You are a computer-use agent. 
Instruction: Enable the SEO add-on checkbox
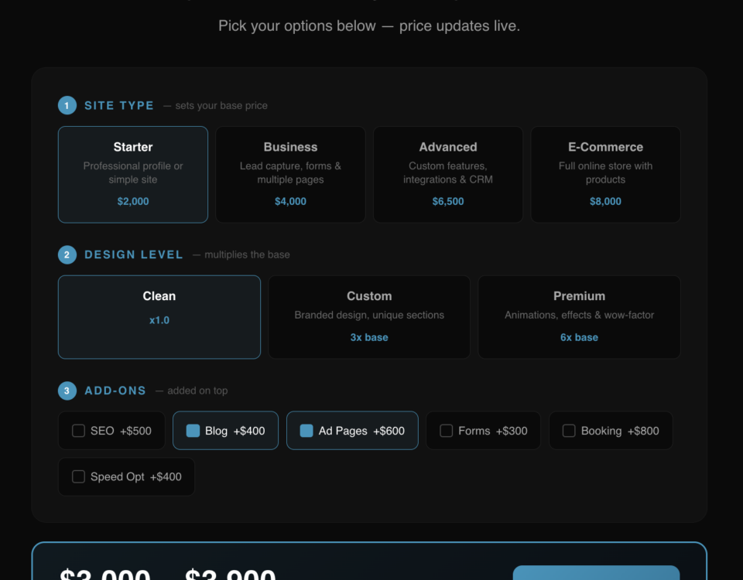pyautogui.click(x=79, y=431)
